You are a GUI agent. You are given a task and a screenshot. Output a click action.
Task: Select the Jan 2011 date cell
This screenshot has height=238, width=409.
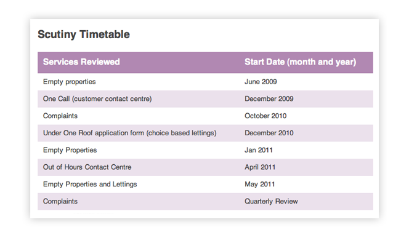(259, 150)
